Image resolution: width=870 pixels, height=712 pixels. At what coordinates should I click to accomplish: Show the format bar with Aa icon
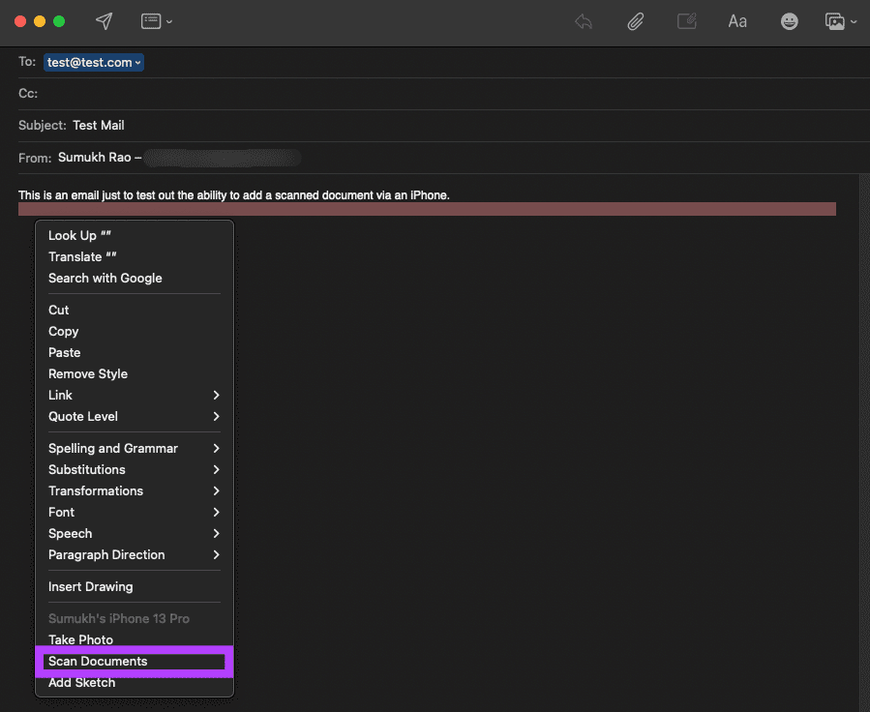pos(737,21)
